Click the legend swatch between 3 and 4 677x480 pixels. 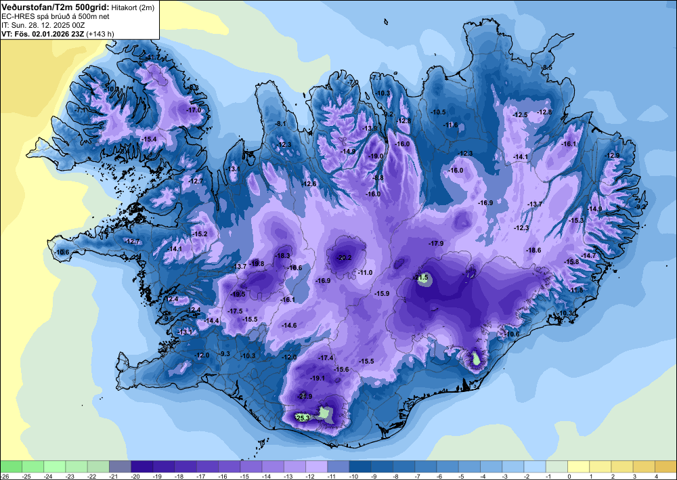point(645,466)
